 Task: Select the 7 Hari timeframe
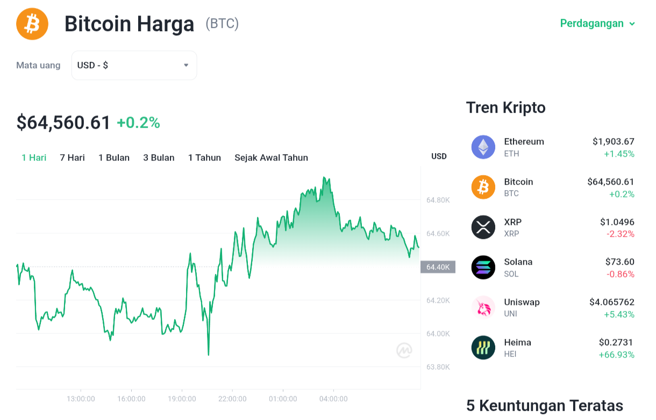click(x=73, y=157)
